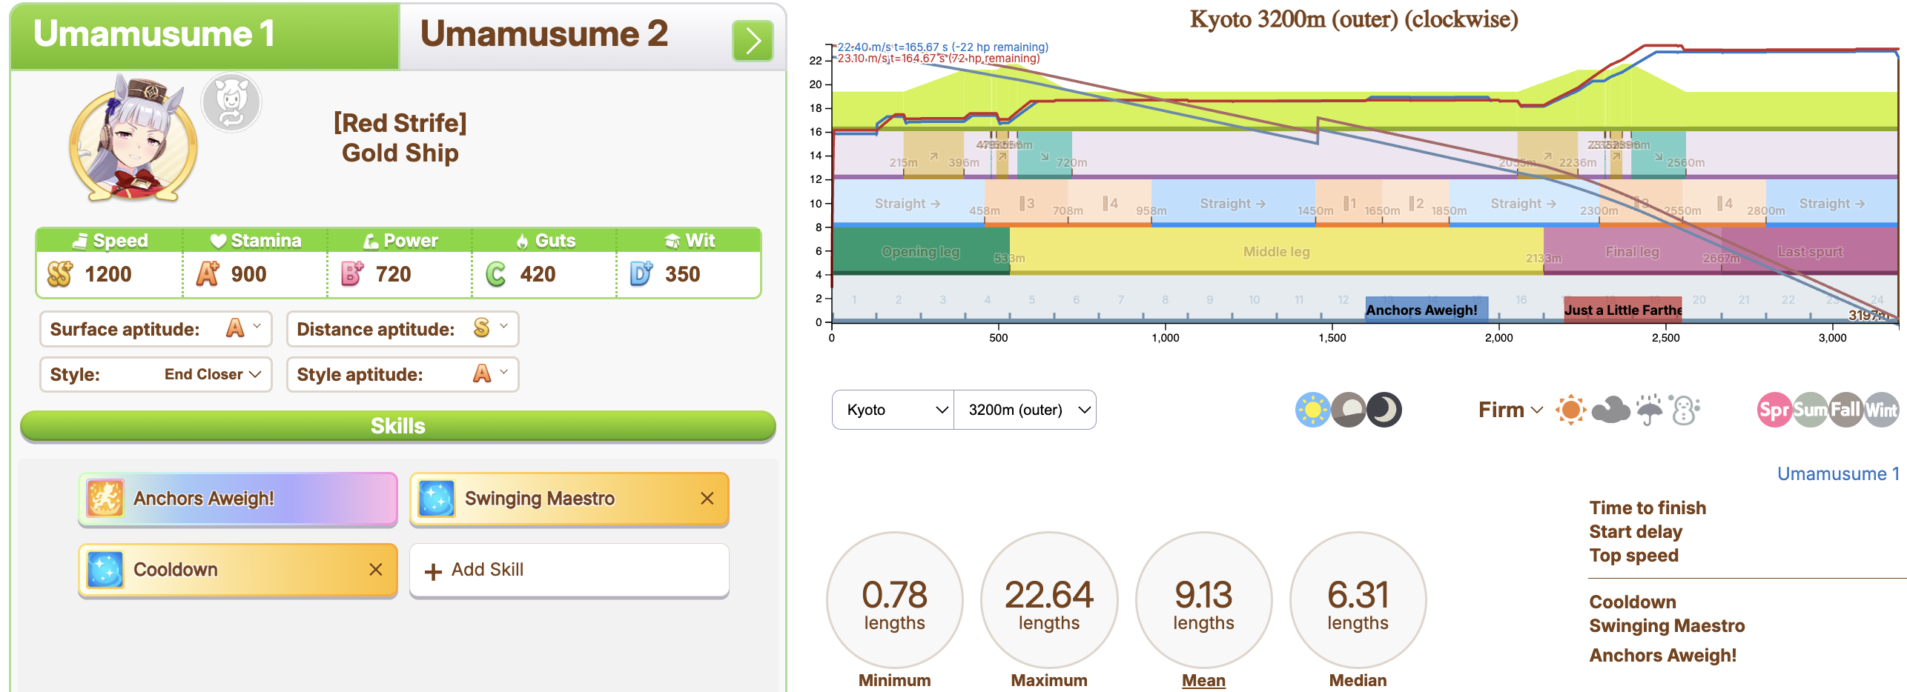Edit the Guts stat value 420
1907x692 pixels.
pos(543,274)
